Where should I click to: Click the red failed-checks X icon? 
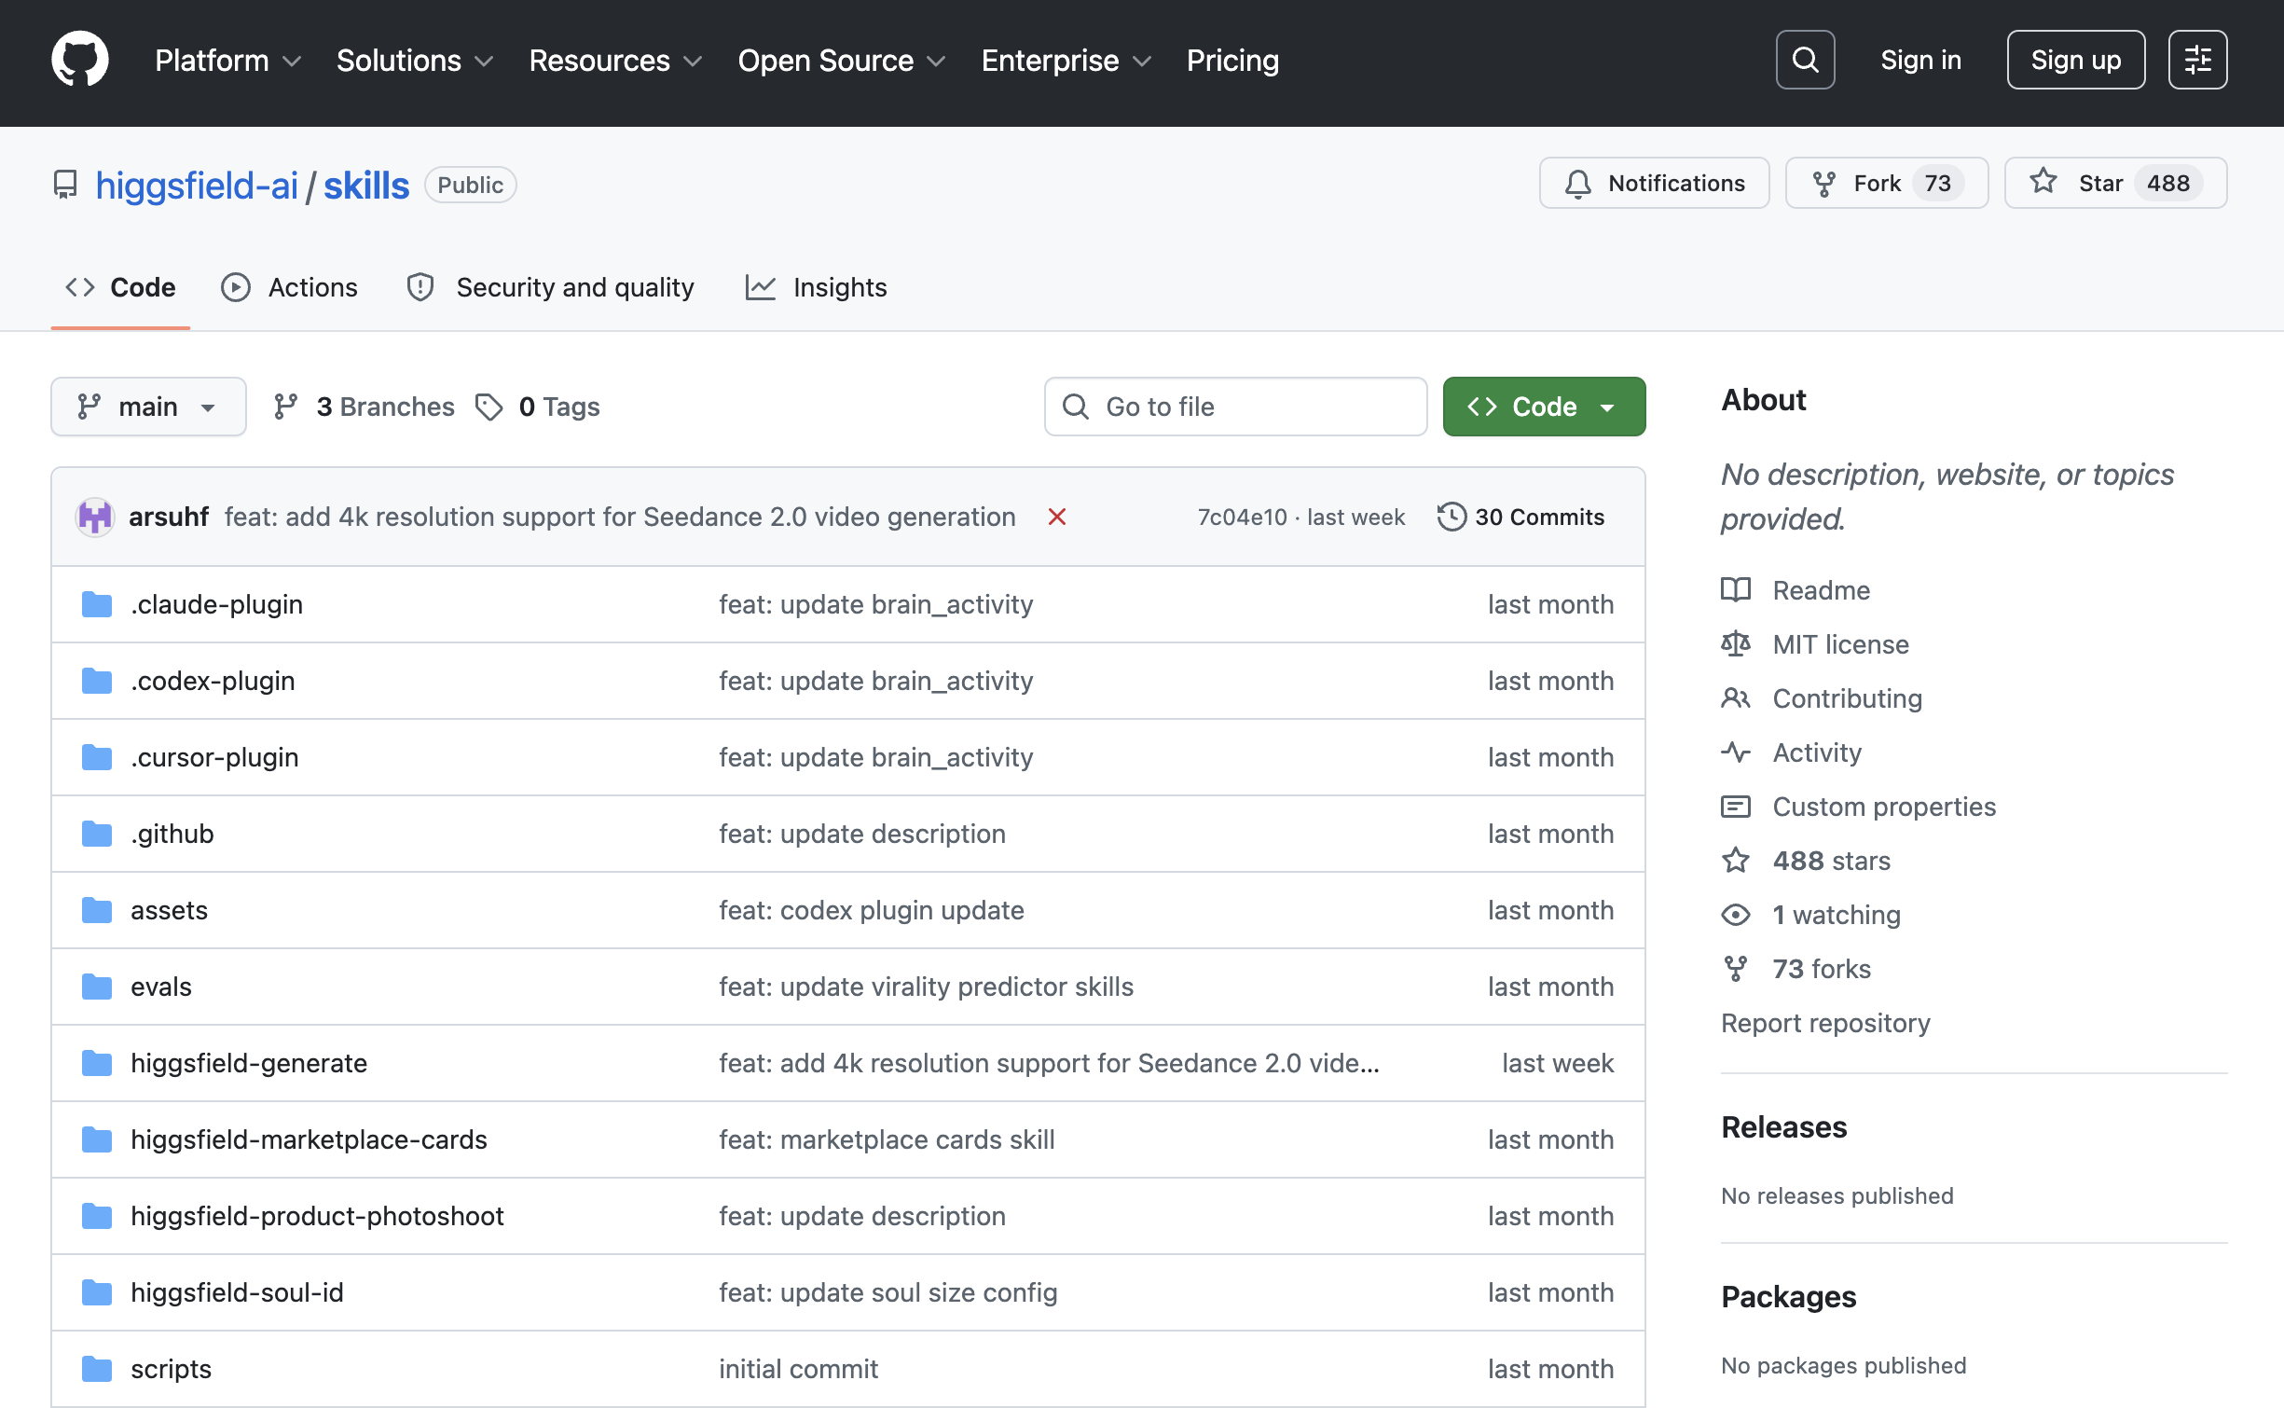pos(1057,517)
